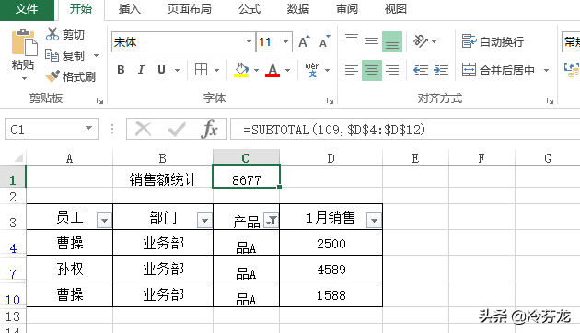Open the 字体 dialog launcher

(x=330, y=100)
